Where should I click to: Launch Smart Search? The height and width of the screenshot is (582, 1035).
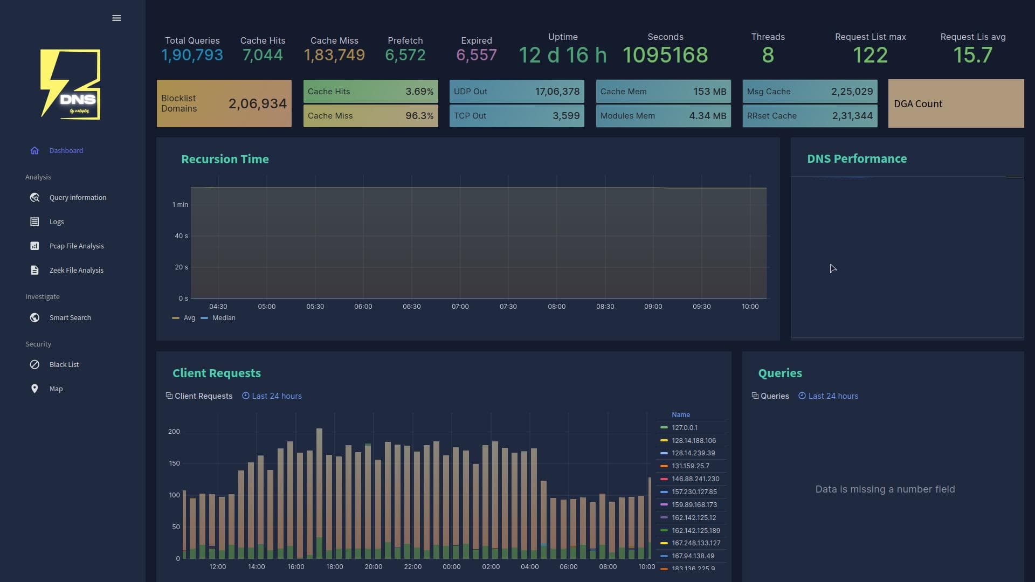pyautogui.click(x=70, y=317)
